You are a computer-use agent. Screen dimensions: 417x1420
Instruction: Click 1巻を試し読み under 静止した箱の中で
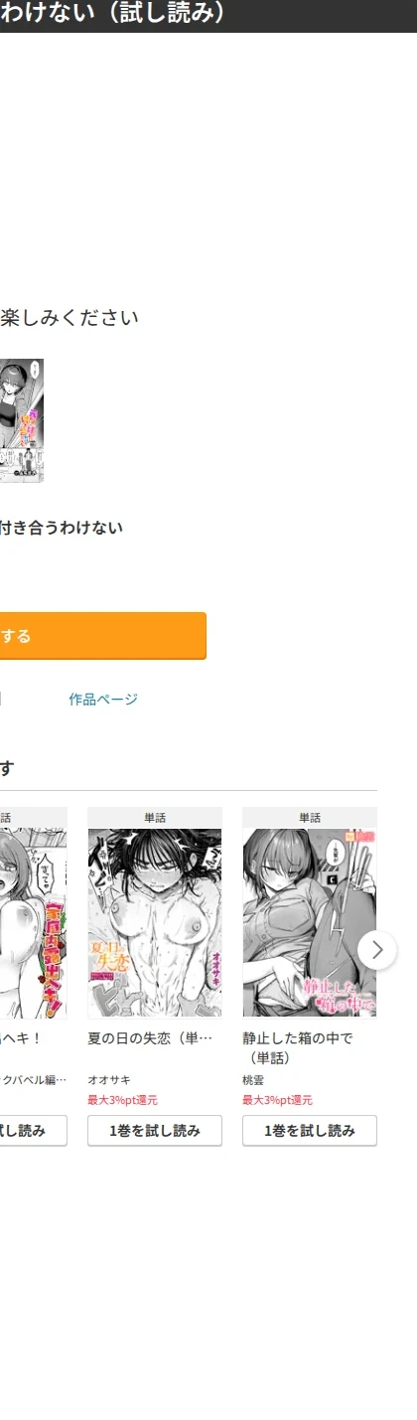310,1131
